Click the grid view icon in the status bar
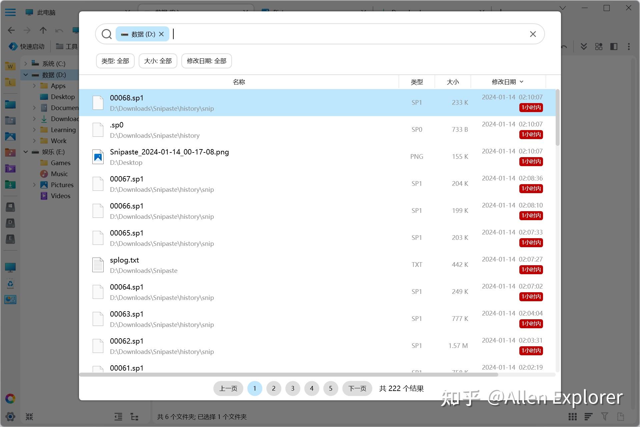640x427 pixels. pyautogui.click(x=572, y=416)
